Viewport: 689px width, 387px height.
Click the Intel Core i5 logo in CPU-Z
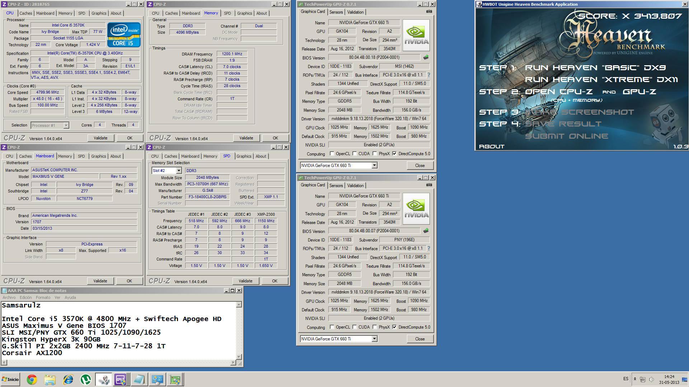124,35
